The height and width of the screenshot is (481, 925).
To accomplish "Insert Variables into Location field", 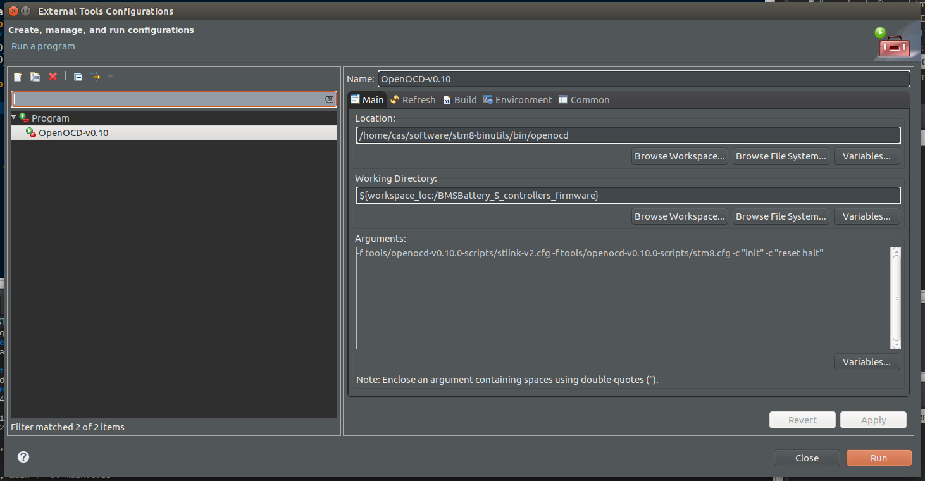I will coord(867,156).
